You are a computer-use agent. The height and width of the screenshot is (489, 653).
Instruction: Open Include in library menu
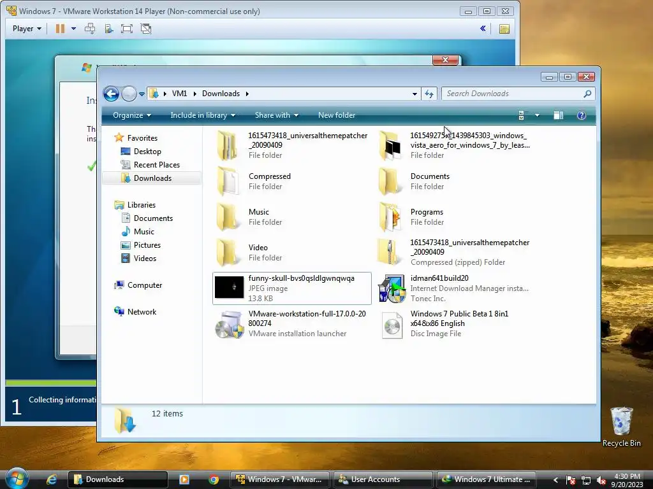pos(203,115)
